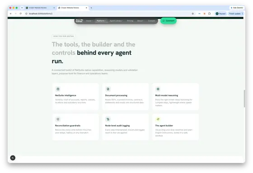This screenshot has height=173, width=253.
Task: Open the tab search chevron button
Action: click(x=22, y=8)
